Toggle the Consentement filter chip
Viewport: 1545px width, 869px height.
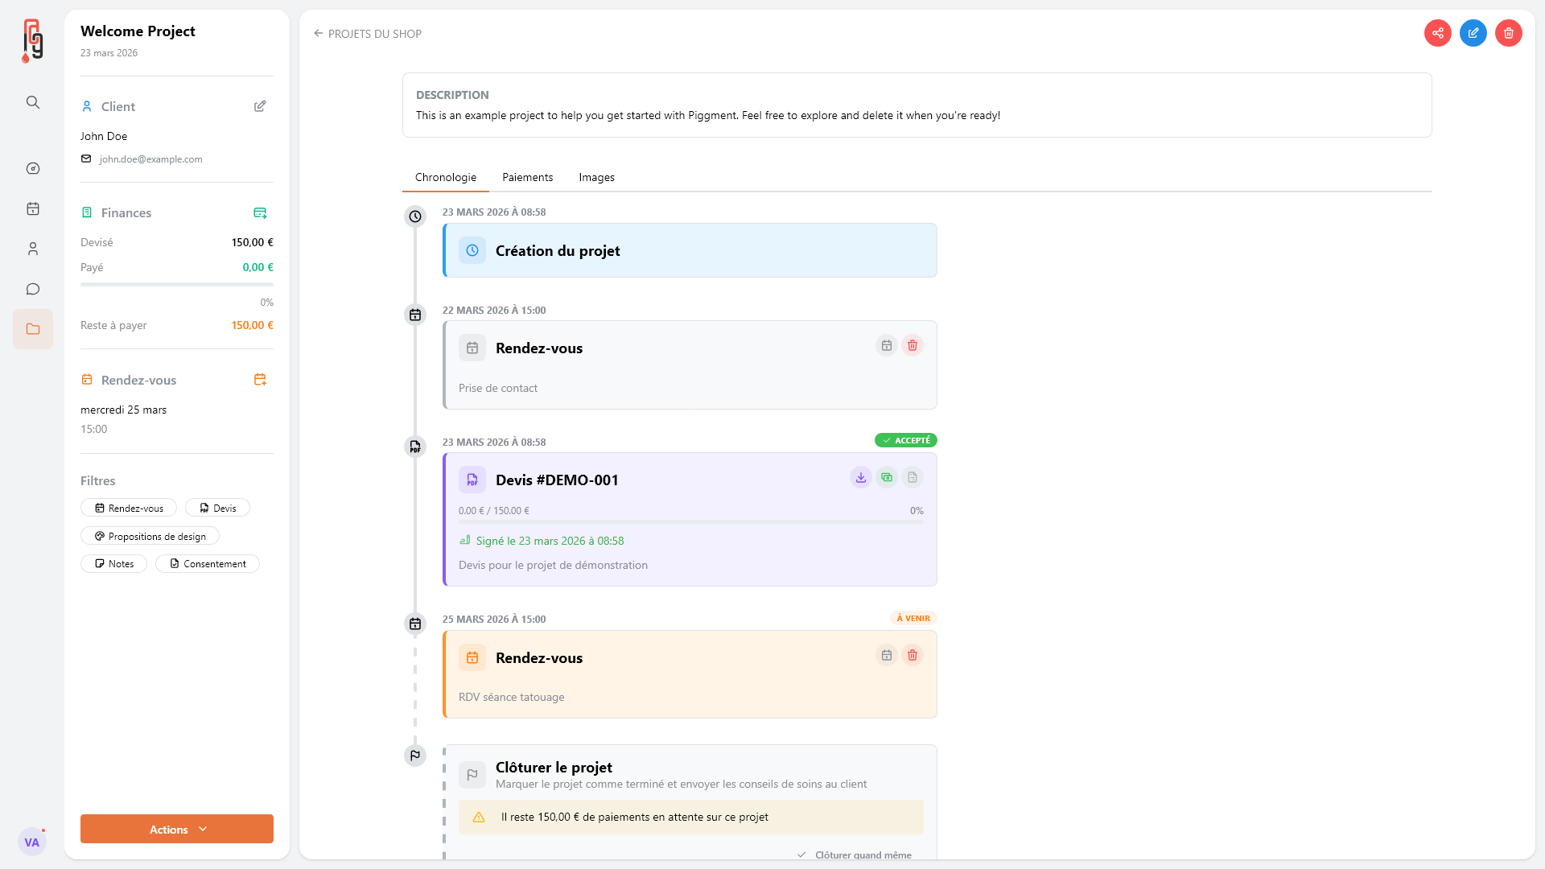208,563
